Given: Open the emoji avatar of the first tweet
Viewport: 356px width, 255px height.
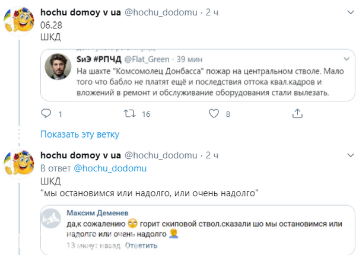Looking at the screenshot, I should tap(19, 24).
